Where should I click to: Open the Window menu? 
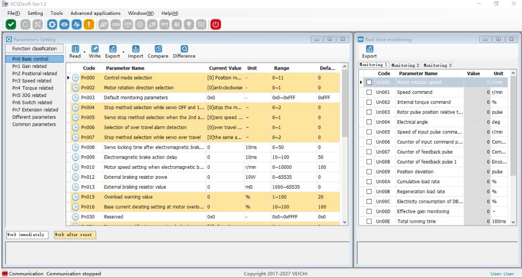point(141,13)
